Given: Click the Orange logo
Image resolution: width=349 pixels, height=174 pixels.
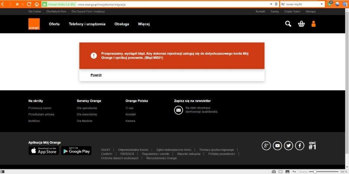Looking at the screenshot, I should coord(34,24).
